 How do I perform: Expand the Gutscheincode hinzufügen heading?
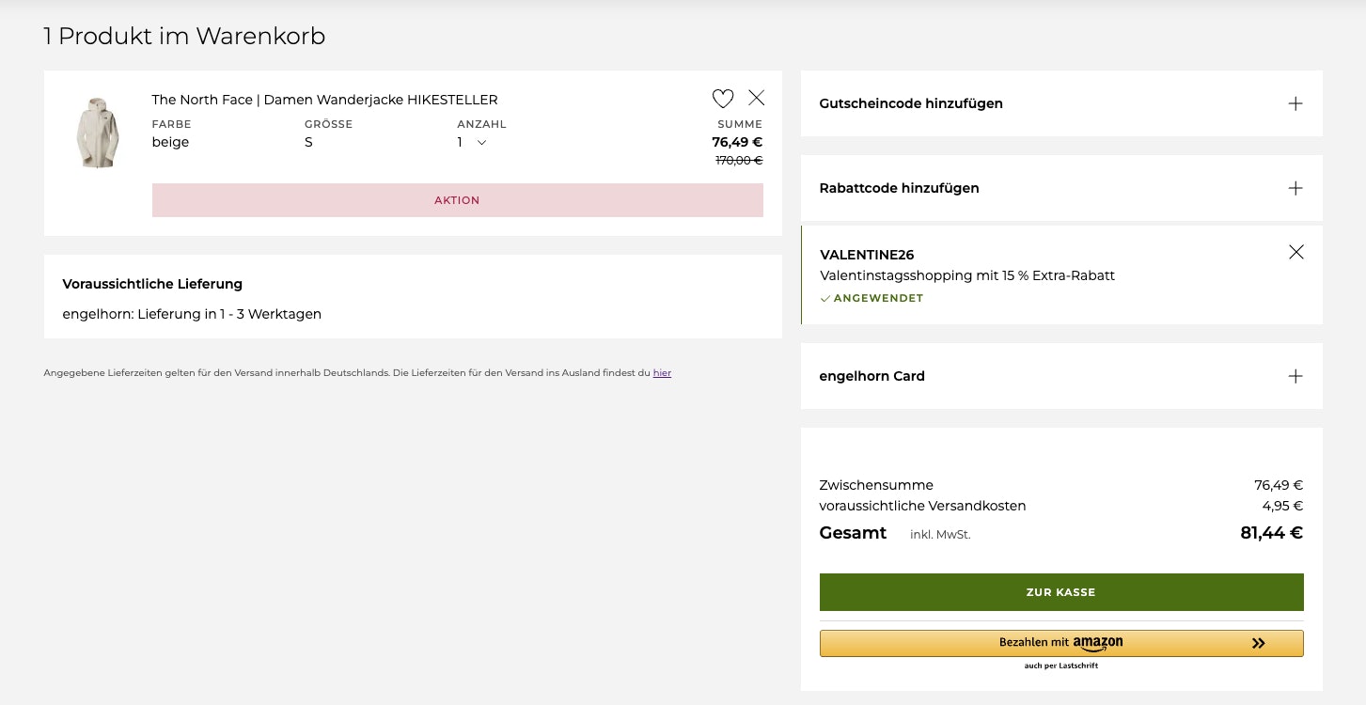pos(911,103)
